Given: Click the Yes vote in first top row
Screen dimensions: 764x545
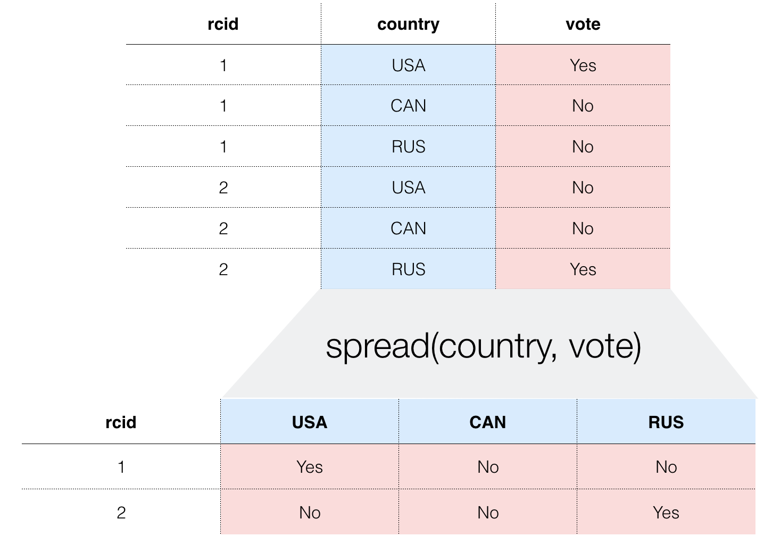Looking at the screenshot, I should tap(583, 65).
